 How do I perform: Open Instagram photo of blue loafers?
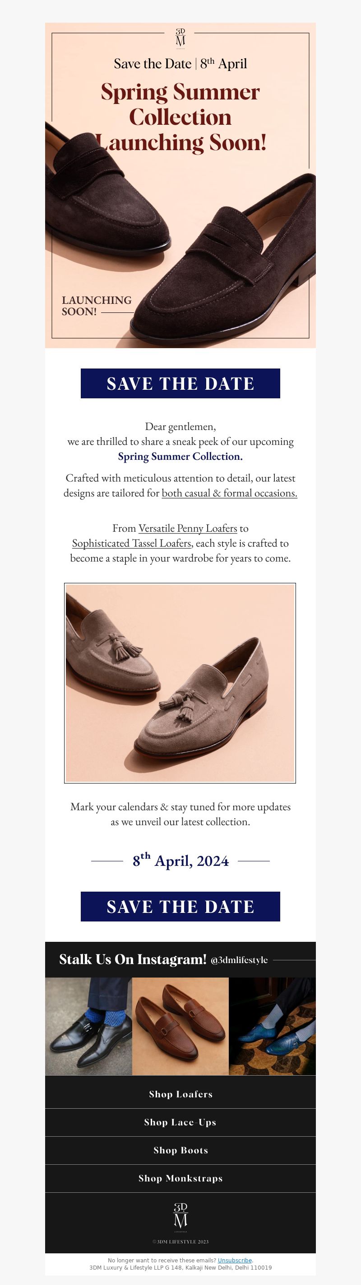pyautogui.click(x=273, y=1026)
